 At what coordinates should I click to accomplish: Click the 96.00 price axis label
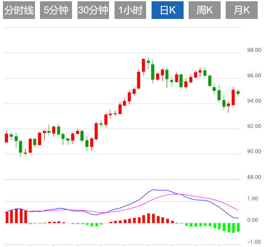point(253,76)
